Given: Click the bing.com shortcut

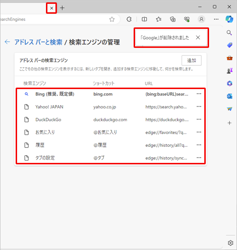Looking at the screenshot, I should tap(103, 94).
